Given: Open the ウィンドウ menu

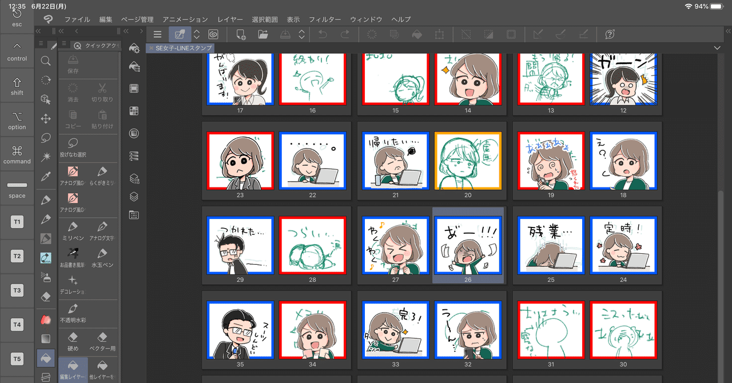Looking at the screenshot, I should (366, 19).
